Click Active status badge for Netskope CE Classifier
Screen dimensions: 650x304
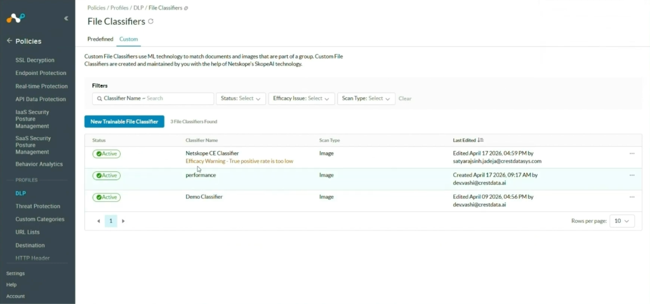pyautogui.click(x=107, y=154)
